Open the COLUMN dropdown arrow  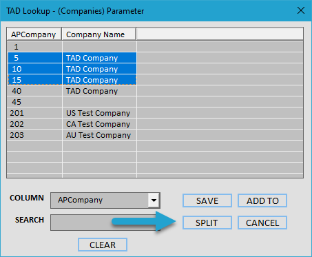point(154,201)
